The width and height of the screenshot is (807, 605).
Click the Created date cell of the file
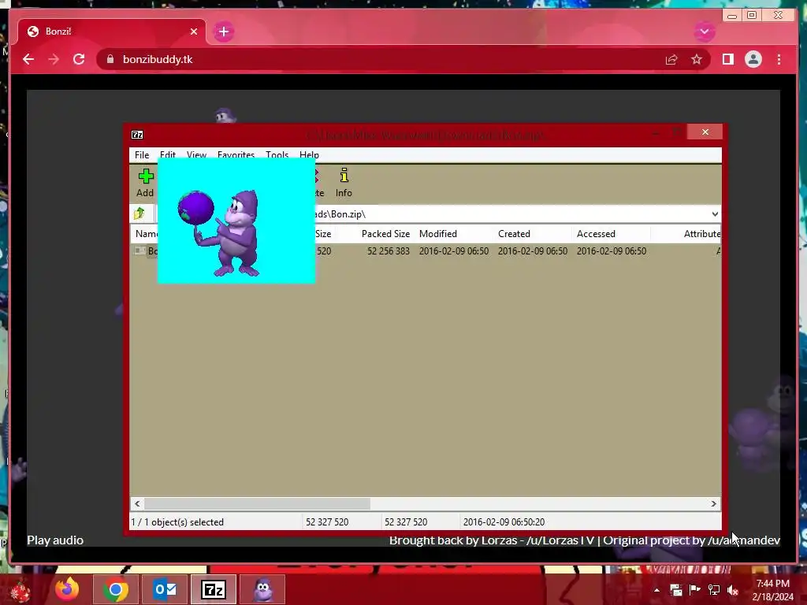[x=533, y=251]
